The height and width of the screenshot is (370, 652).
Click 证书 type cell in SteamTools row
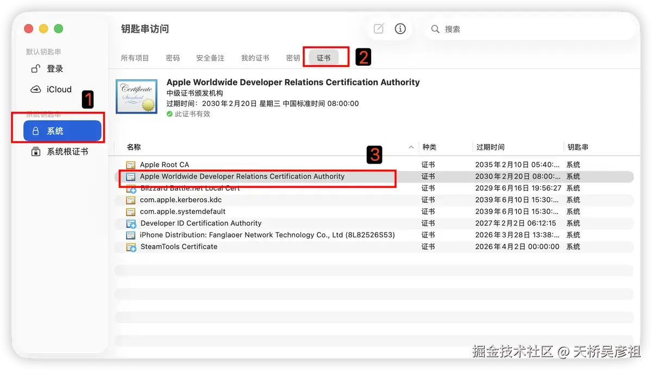[x=428, y=247]
